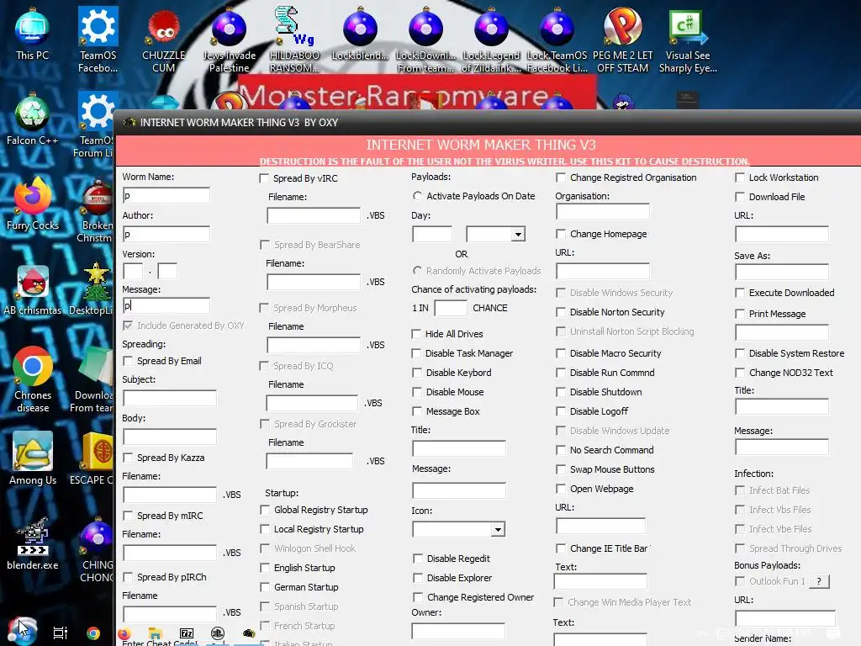Enable English Startup checkbox
The width and height of the screenshot is (861, 646).
[265, 568]
